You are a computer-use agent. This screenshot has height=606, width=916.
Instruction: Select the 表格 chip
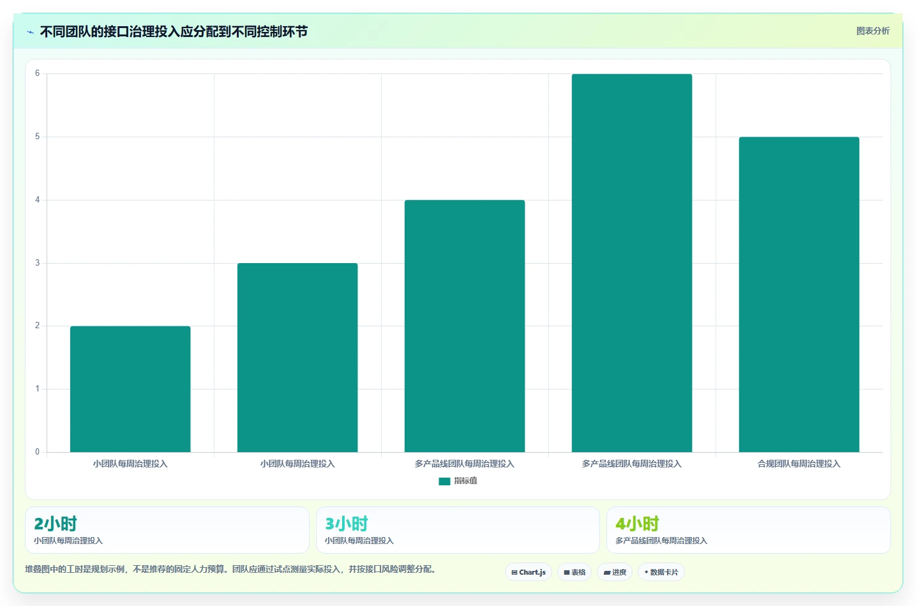[x=574, y=572]
